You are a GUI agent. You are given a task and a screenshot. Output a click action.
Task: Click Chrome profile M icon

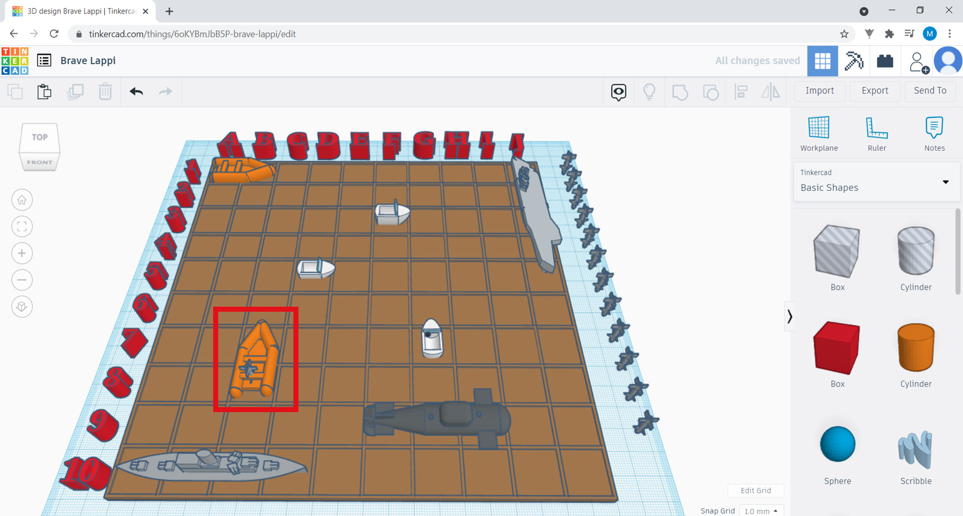(929, 34)
